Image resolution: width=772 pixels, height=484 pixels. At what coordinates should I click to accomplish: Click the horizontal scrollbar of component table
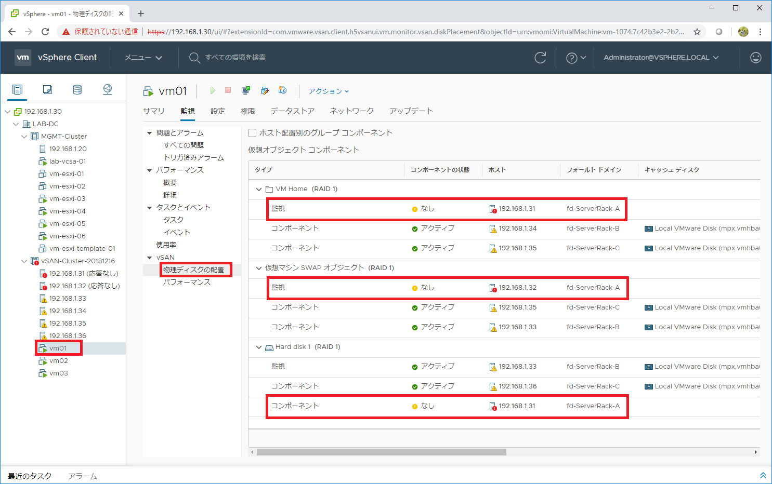point(381,452)
